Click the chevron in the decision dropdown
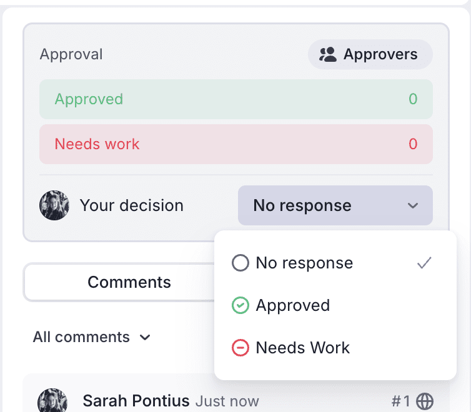Viewport: 471px width, 412px height. pyautogui.click(x=413, y=205)
